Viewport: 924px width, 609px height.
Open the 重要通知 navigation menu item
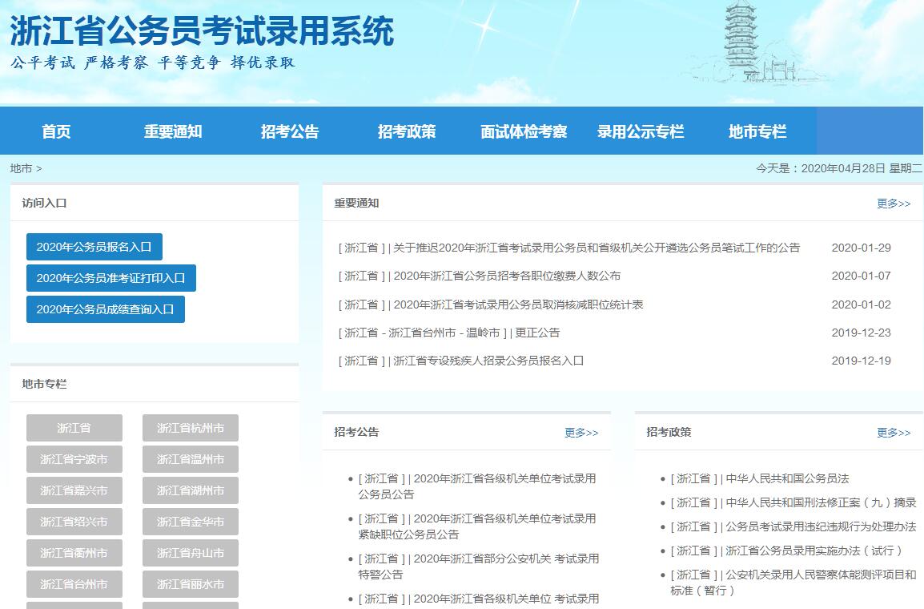pos(173,131)
